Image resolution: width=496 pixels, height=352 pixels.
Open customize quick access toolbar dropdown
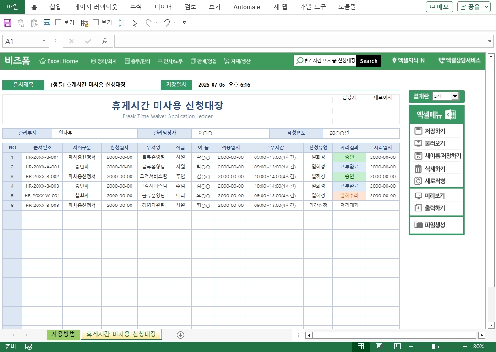pos(185,22)
